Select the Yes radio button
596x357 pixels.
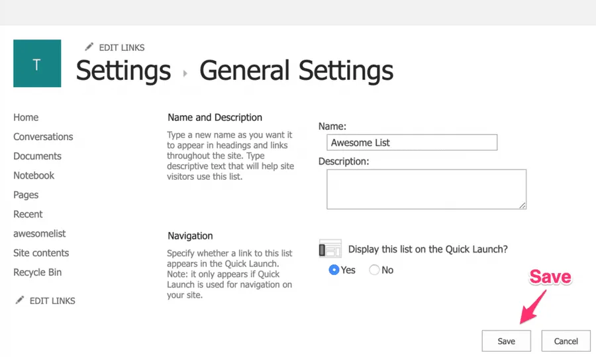tap(334, 270)
